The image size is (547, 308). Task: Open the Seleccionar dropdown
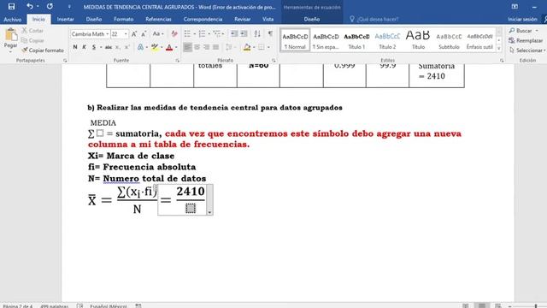pyautogui.click(x=527, y=50)
